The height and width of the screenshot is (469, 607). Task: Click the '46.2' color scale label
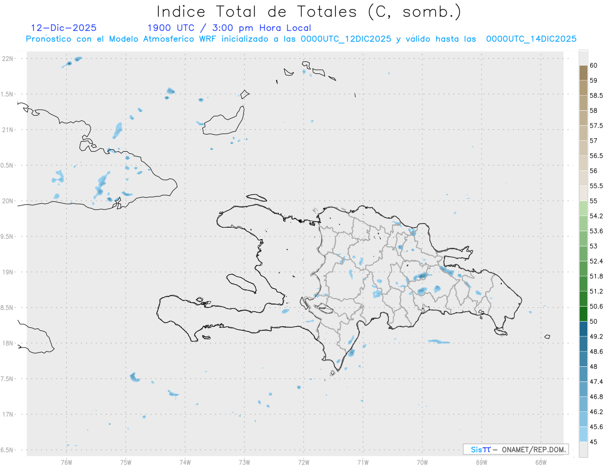click(596, 411)
